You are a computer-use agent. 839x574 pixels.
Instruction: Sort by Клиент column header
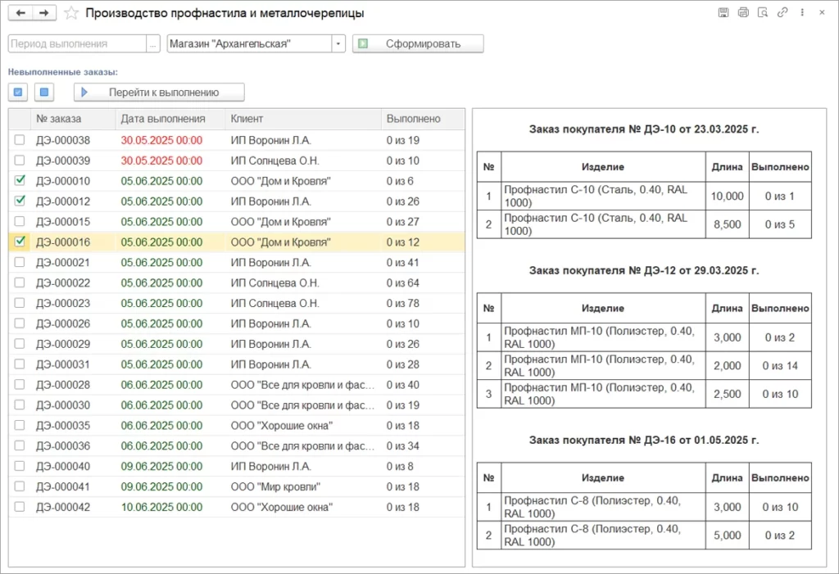coord(303,119)
